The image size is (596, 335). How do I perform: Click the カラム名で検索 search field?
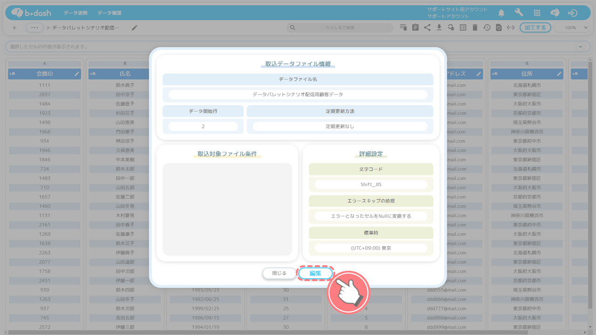pyautogui.click(x=340, y=27)
